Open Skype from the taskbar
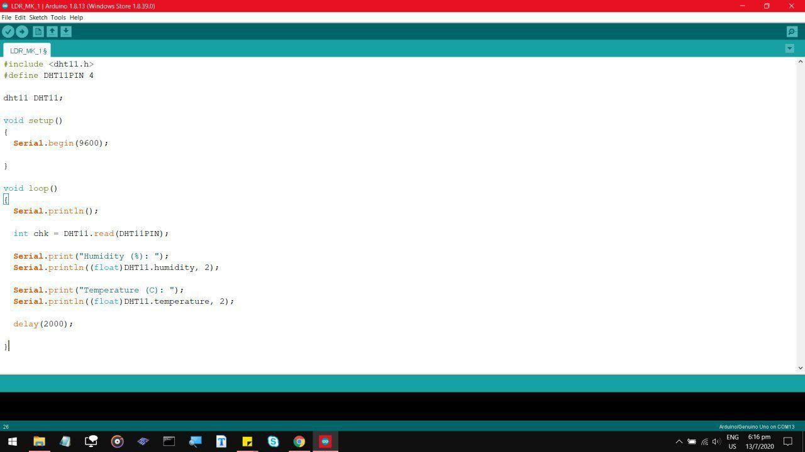805x452 pixels. tap(273, 442)
